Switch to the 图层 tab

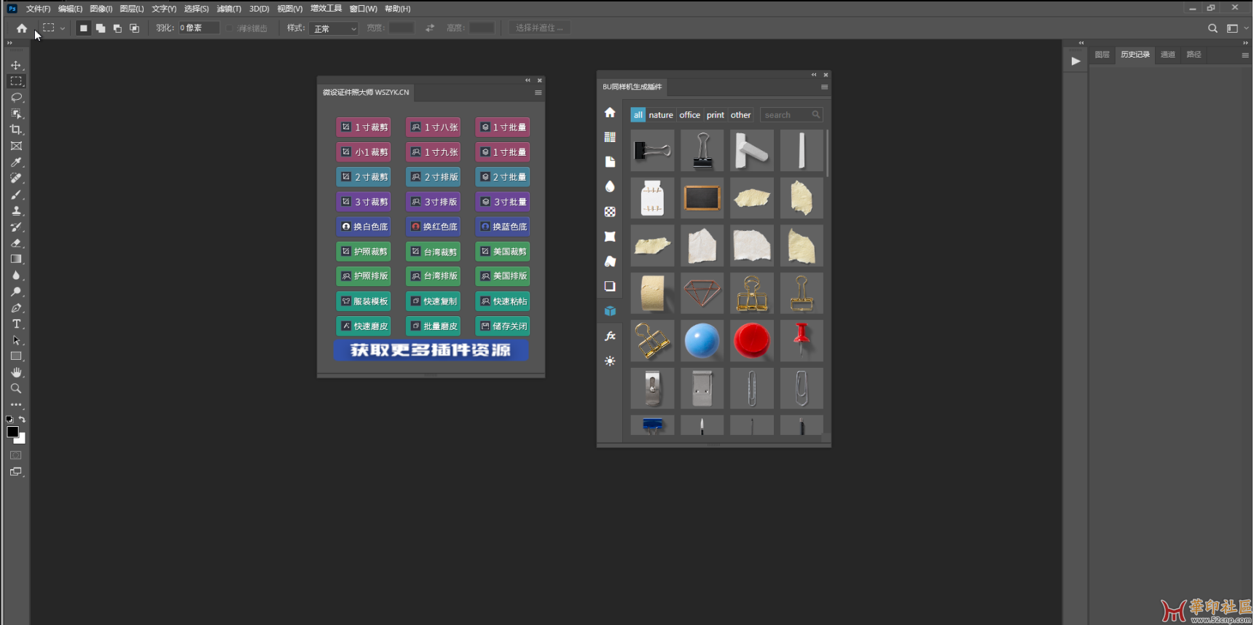(x=1102, y=55)
